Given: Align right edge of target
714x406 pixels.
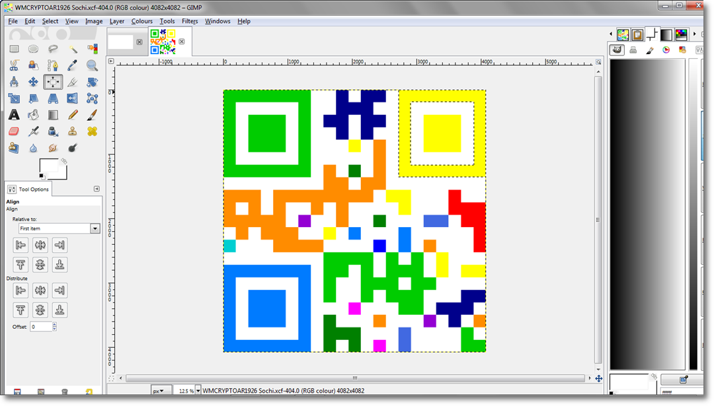Looking at the screenshot, I should 59,246.
